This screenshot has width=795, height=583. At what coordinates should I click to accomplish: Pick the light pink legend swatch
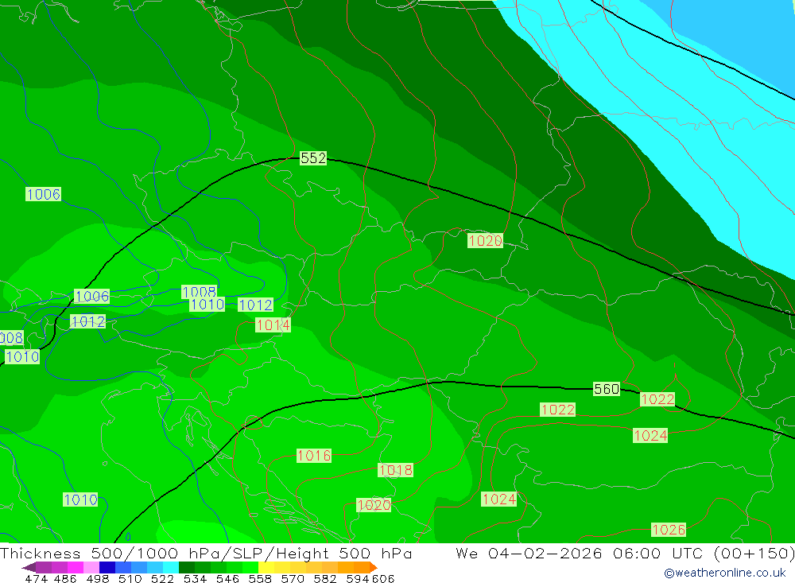click(x=91, y=568)
